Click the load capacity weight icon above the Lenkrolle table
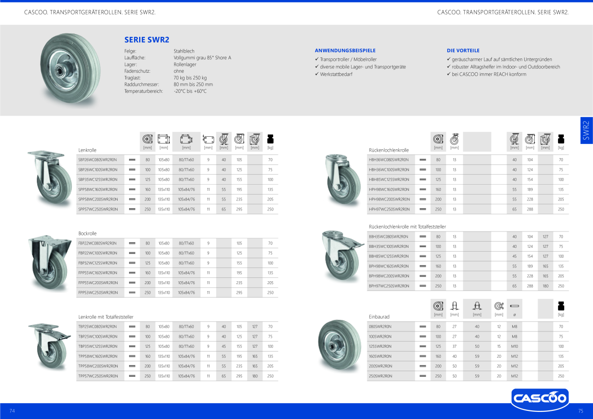 [270, 139]
